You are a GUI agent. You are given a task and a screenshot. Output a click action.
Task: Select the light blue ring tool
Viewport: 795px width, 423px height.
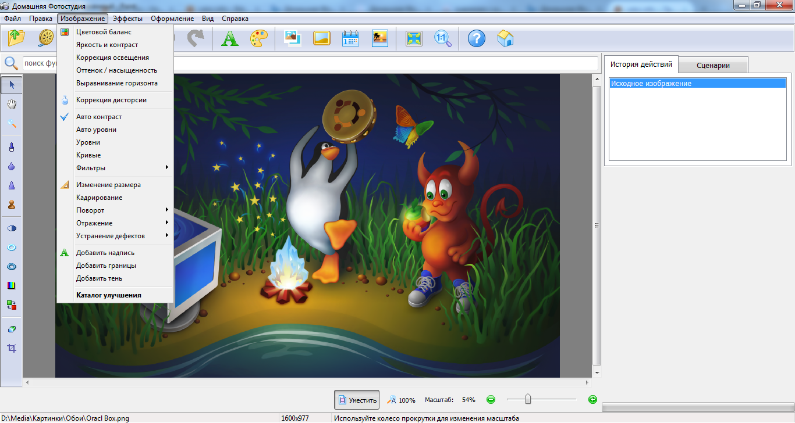point(12,247)
